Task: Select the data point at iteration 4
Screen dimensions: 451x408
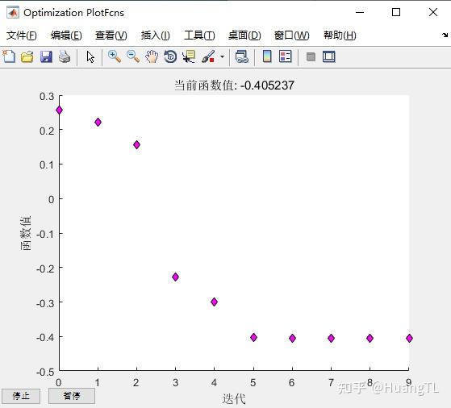Action: point(214,302)
